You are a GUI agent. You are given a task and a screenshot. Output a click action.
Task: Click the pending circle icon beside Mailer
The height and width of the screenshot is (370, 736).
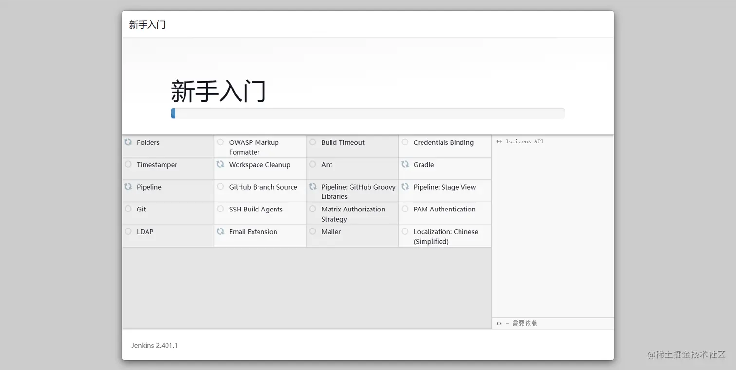pyautogui.click(x=313, y=231)
